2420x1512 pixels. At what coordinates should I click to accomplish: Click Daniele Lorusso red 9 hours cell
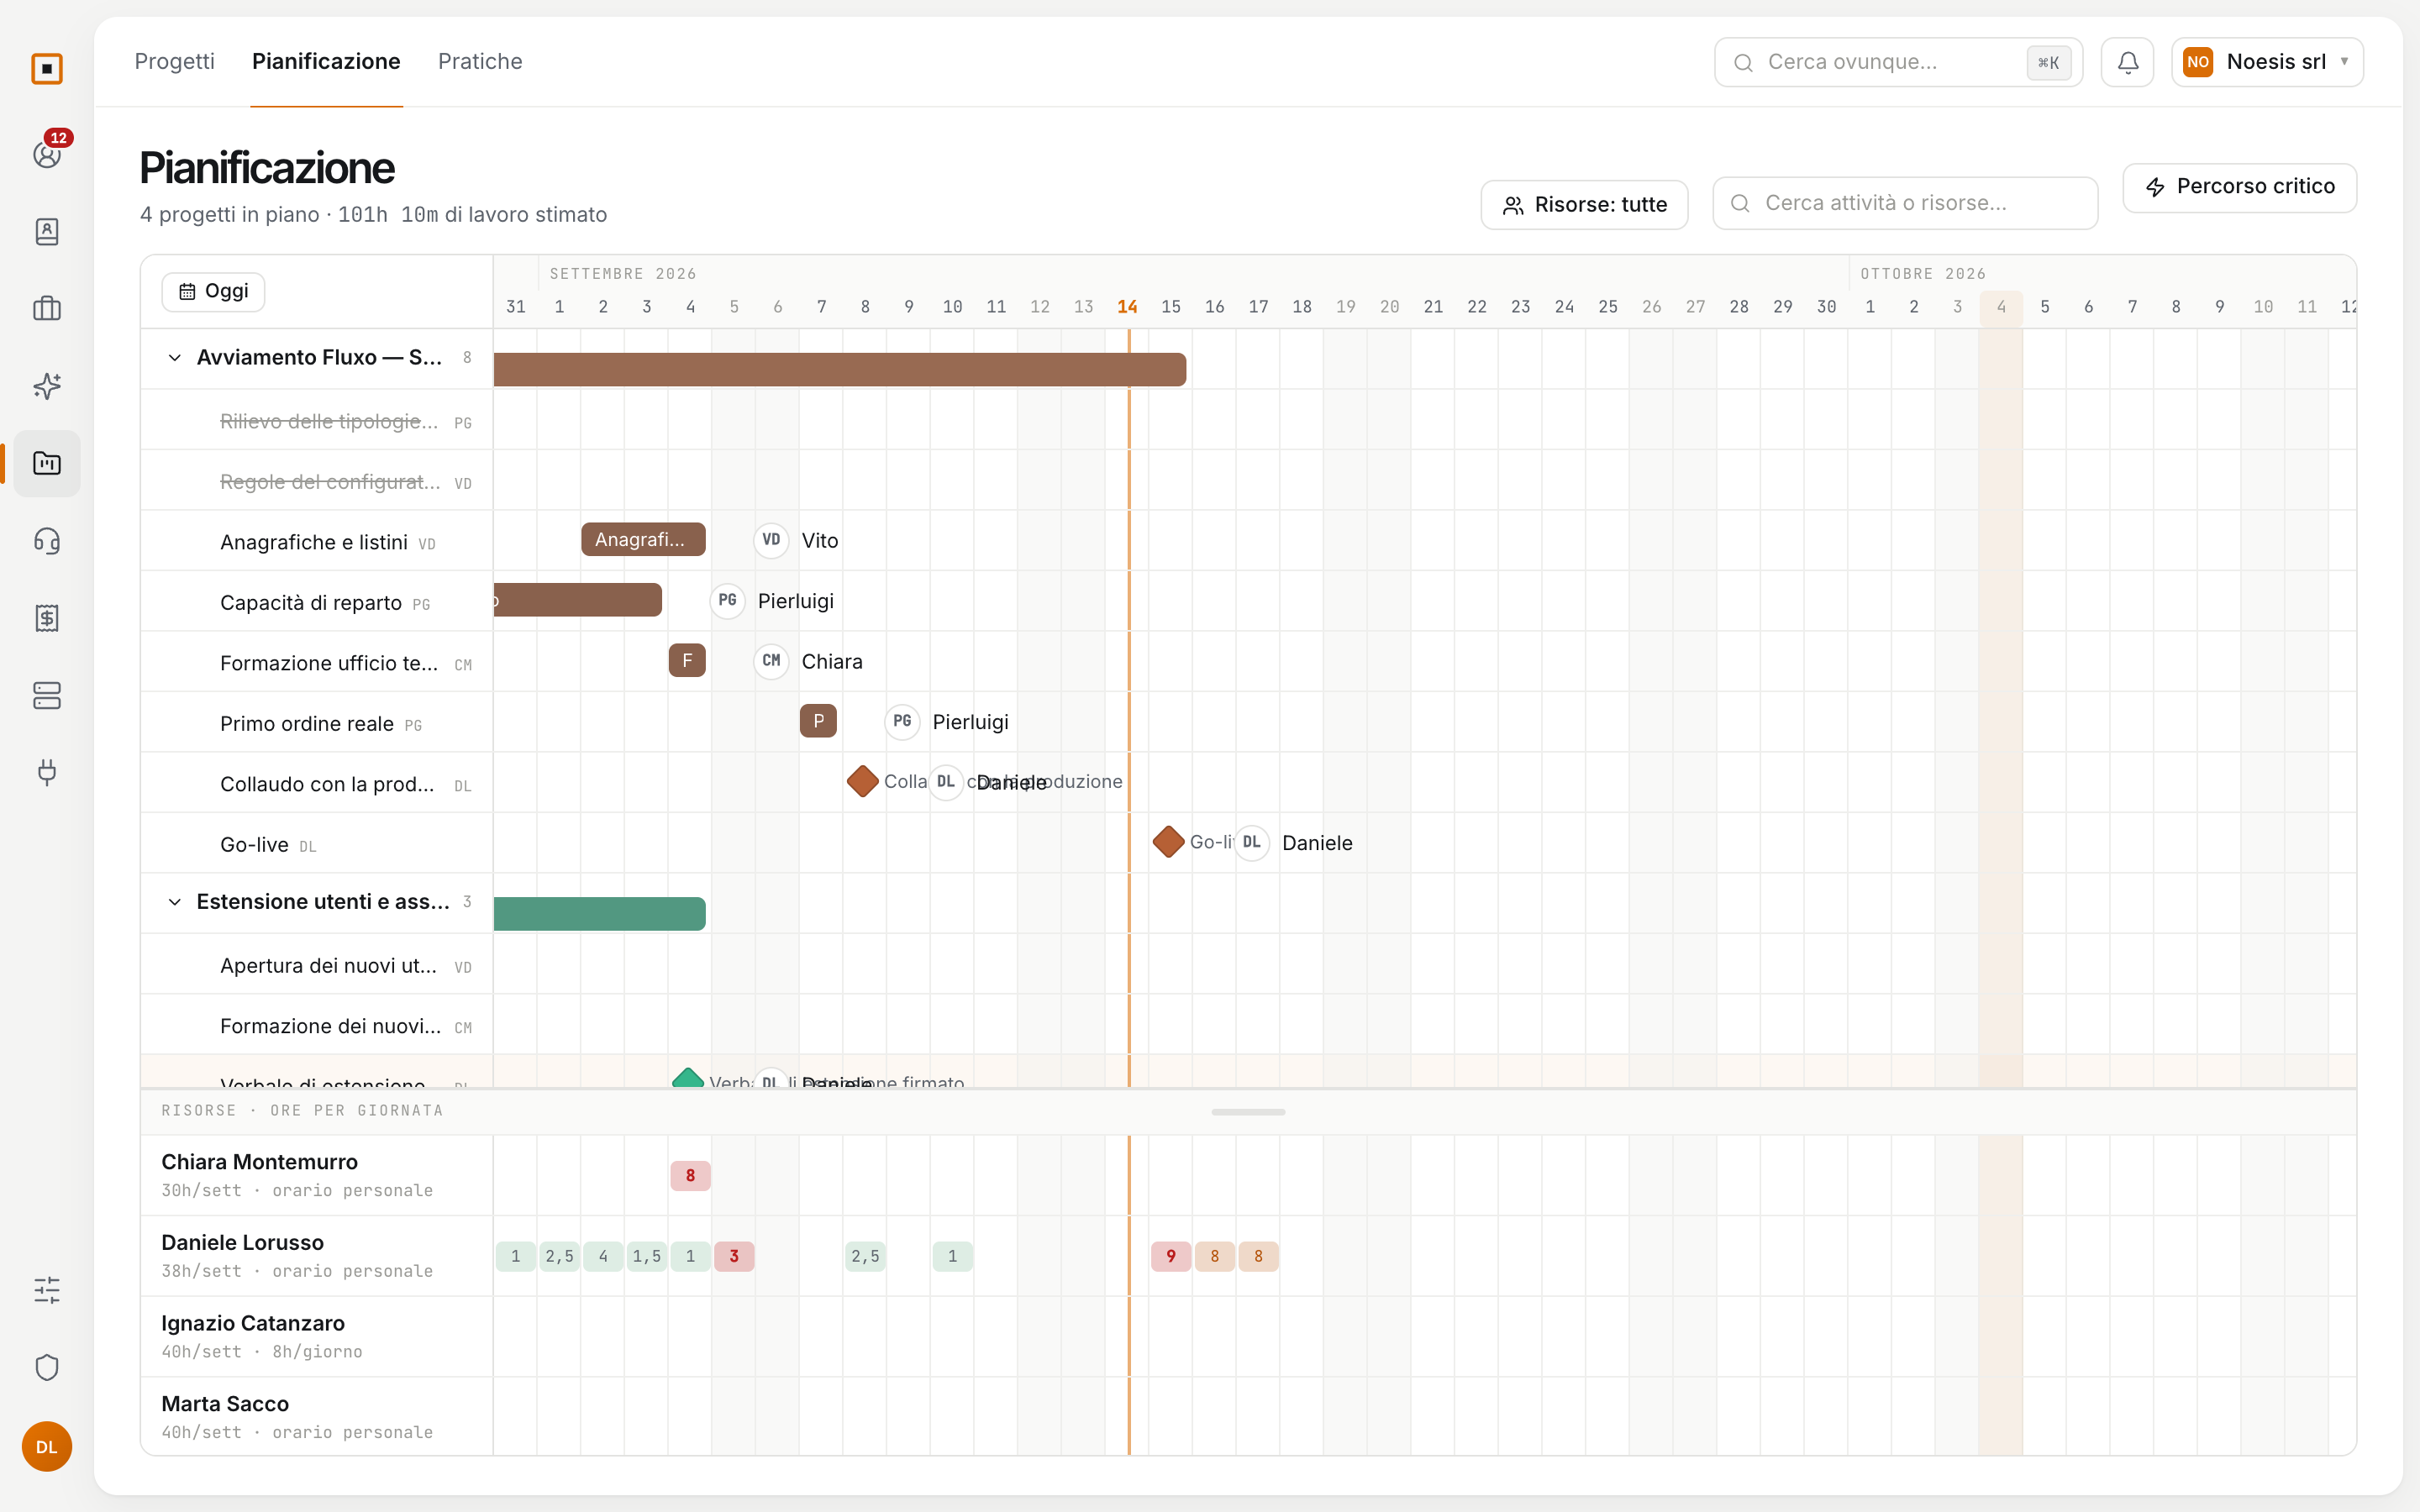1170,1256
